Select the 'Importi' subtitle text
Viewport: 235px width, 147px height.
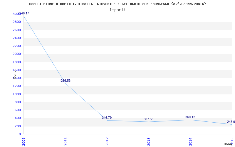point(117,10)
